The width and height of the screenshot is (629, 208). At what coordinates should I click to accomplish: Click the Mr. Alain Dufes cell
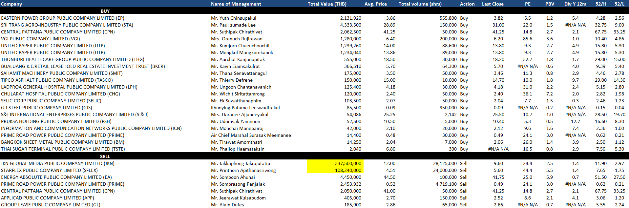[x=227, y=205]
